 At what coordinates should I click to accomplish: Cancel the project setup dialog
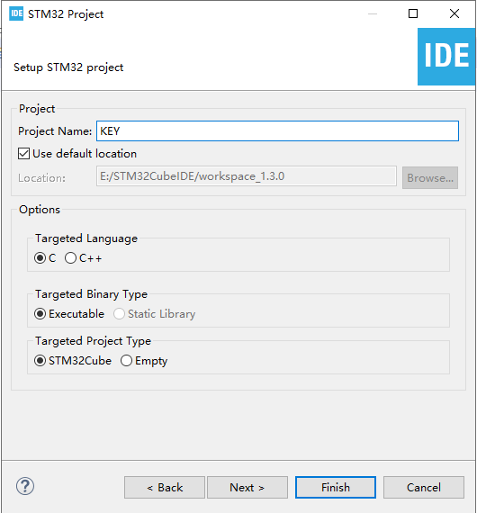coord(424,488)
